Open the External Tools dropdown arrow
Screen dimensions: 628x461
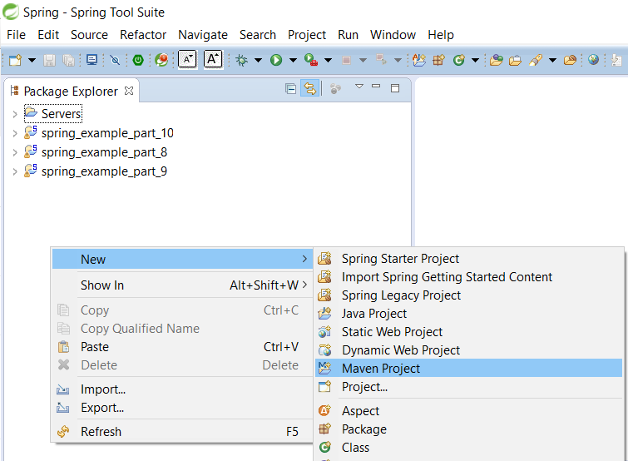tap(328, 61)
